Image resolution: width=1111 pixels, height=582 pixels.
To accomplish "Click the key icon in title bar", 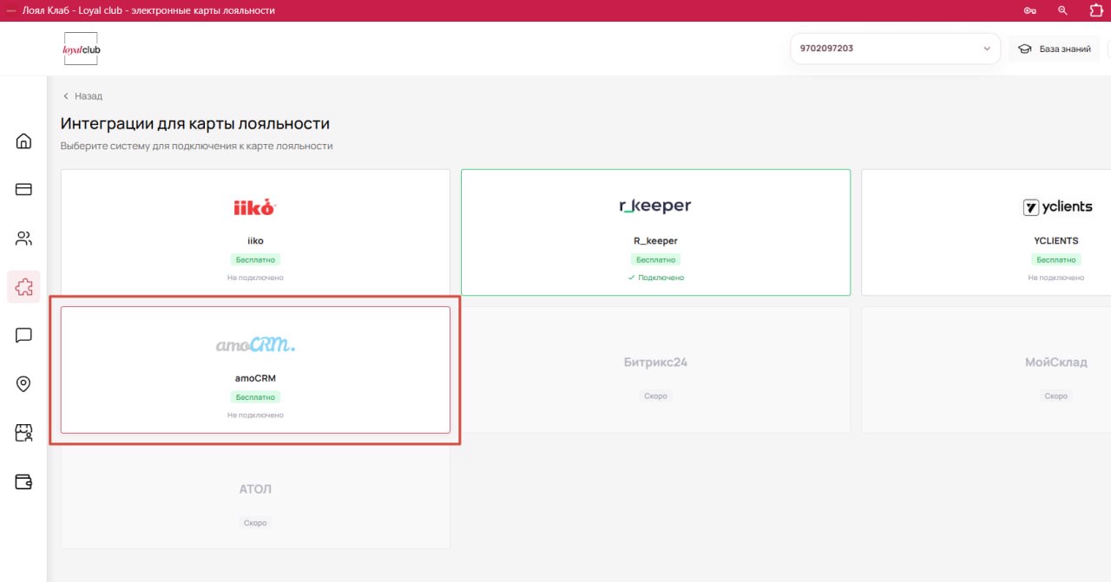I will pyautogui.click(x=1030, y=10).
